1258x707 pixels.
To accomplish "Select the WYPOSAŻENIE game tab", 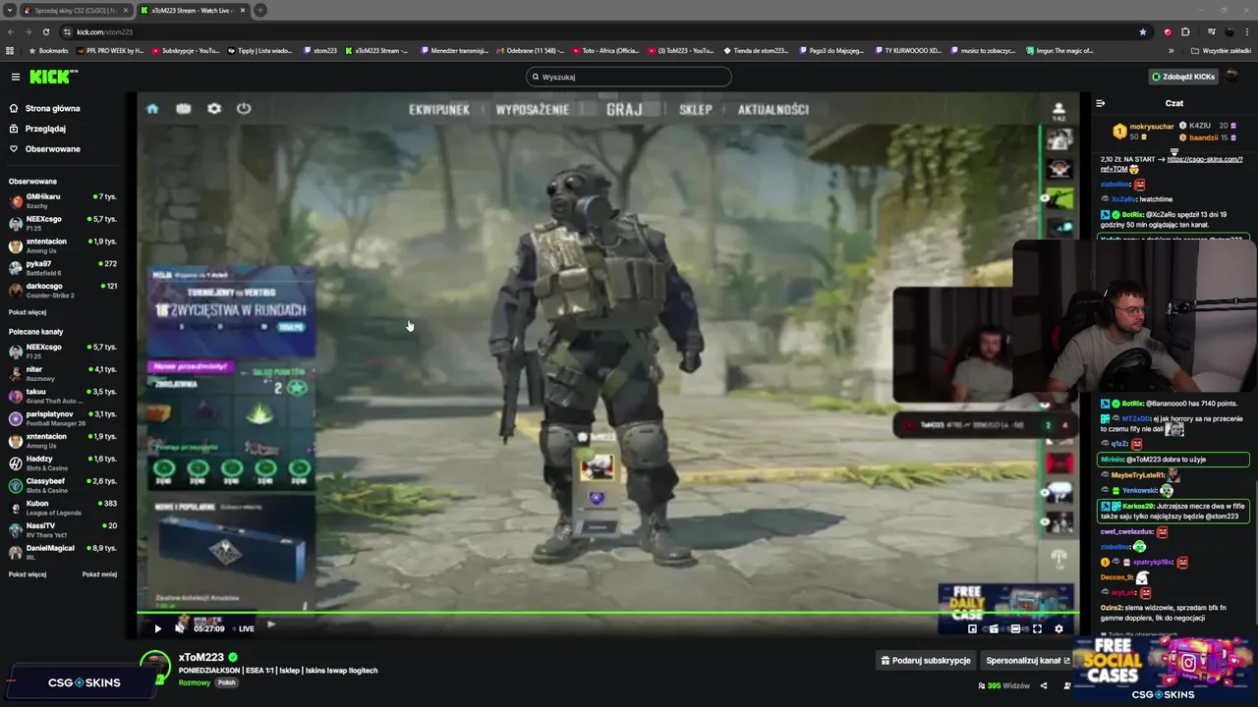I will 533,110.
